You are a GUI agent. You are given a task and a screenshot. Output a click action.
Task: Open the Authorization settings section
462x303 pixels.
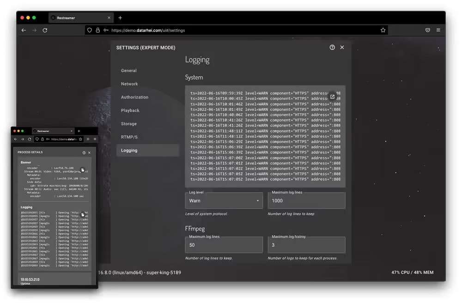(134, 97)
